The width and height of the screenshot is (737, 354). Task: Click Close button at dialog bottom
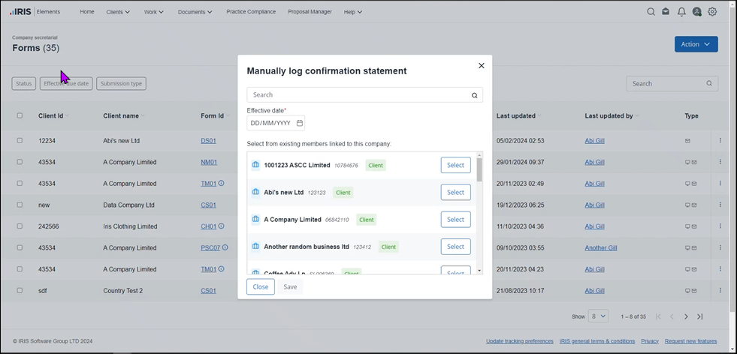click(260, 286)
